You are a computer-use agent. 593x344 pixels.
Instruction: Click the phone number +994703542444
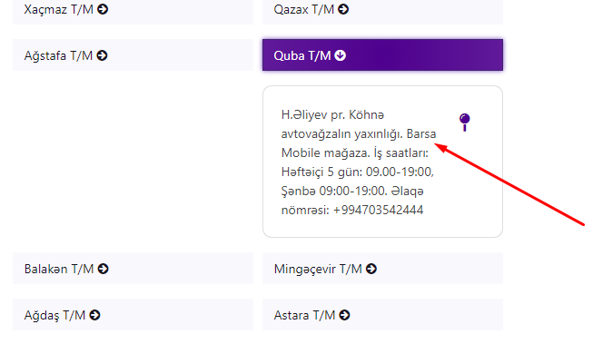pyautogui.click(x=378, y=211)
